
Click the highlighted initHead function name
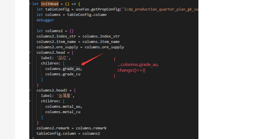click(49, 4)
